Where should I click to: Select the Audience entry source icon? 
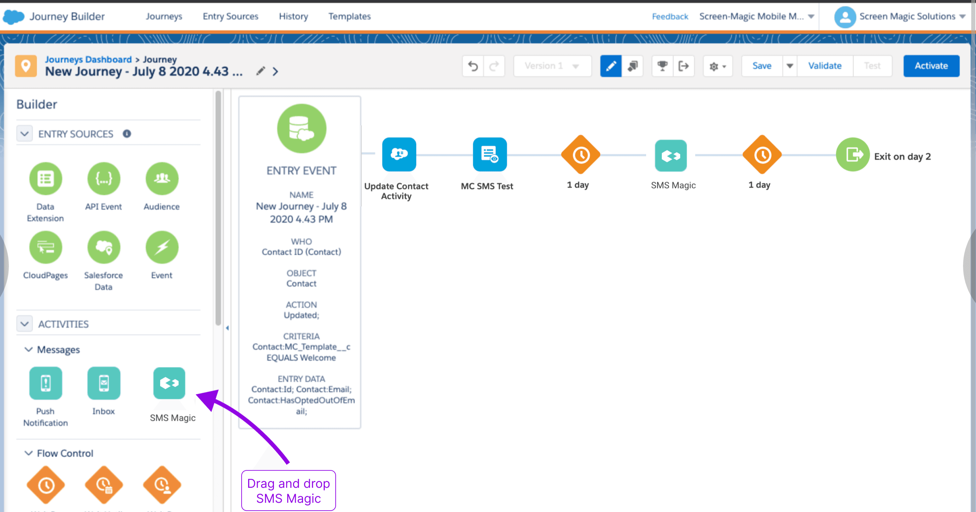(162, 179)
